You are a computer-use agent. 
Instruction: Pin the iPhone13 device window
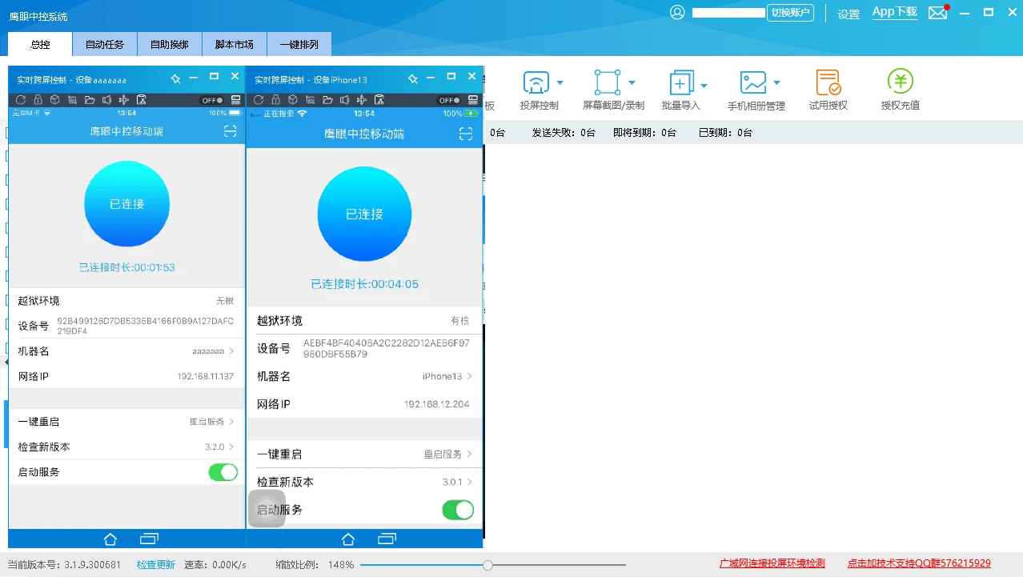pos(412,78)
